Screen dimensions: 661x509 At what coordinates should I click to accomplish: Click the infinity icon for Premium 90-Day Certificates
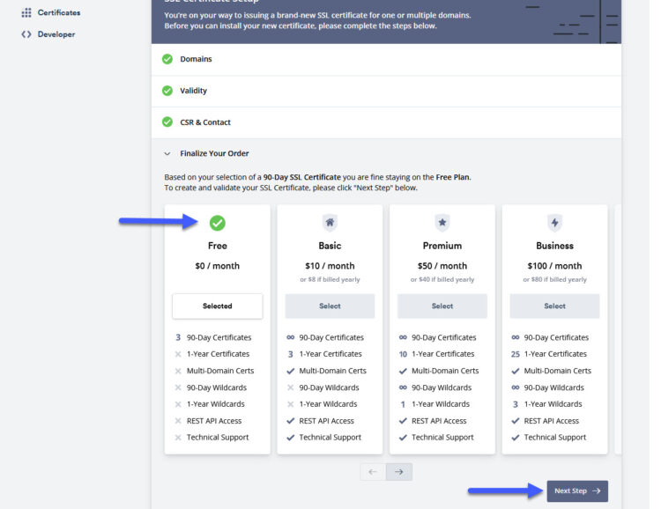click(403, 337)
